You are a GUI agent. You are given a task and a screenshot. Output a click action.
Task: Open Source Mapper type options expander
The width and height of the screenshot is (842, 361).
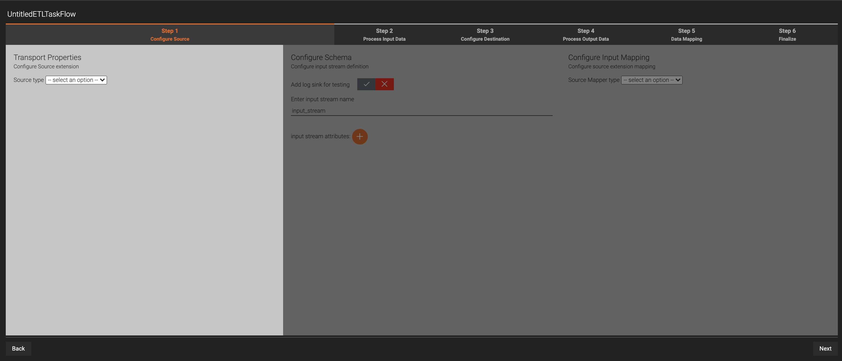coord(651,79)
